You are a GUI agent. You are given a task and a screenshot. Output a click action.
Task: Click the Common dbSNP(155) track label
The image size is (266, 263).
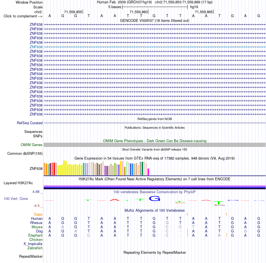coord(25,153)
